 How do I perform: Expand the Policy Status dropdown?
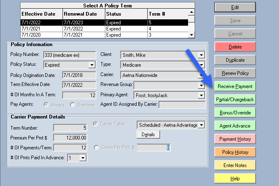point(92,65)
